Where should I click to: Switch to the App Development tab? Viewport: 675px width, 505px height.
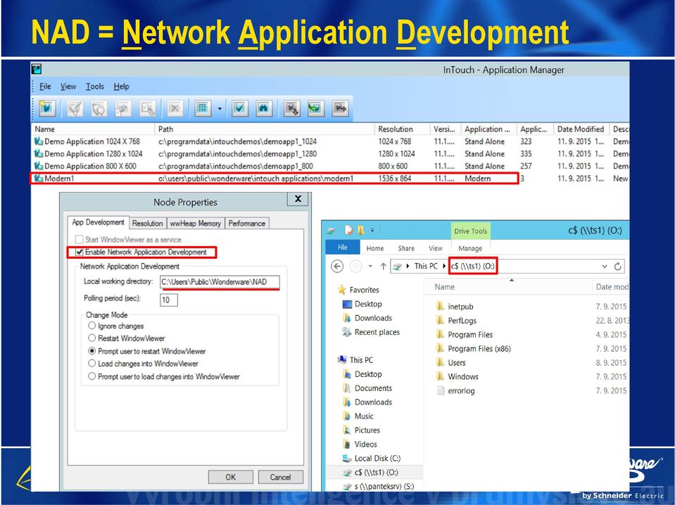[x=98, y=222]
